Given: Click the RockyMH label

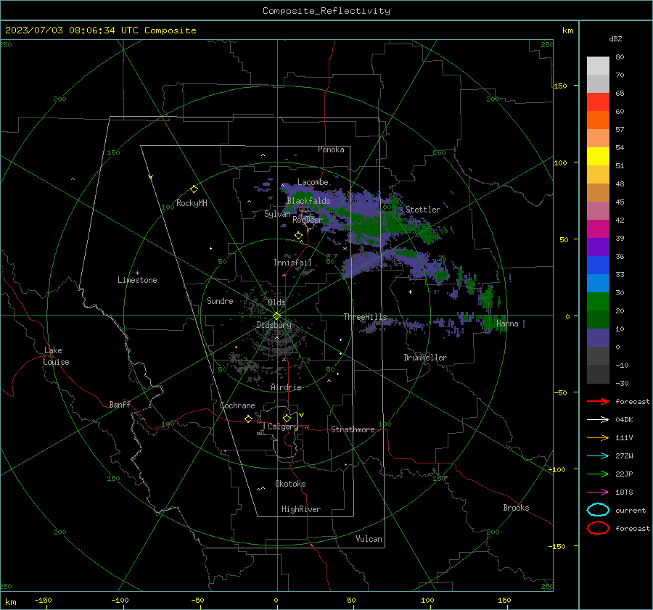Looking at the screenshot, I should [x=192, y=203].
